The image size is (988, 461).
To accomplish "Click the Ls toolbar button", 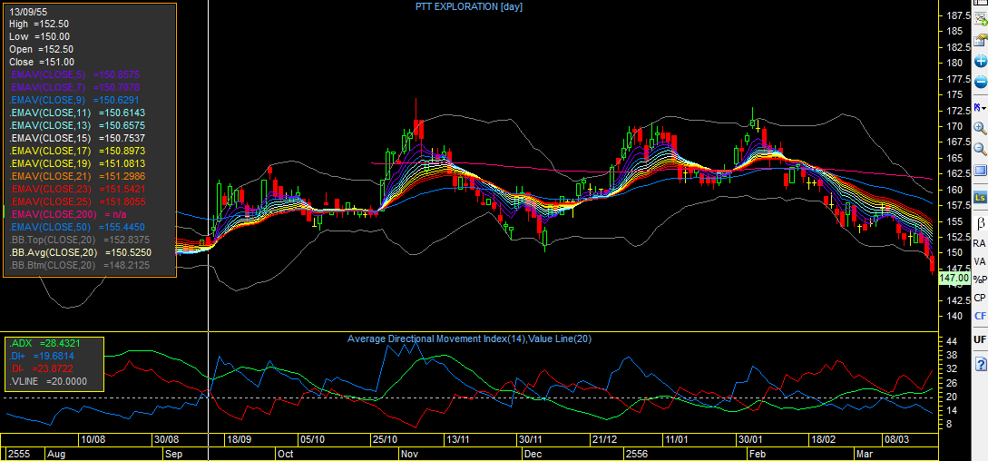I will click(x=980, y=197).
